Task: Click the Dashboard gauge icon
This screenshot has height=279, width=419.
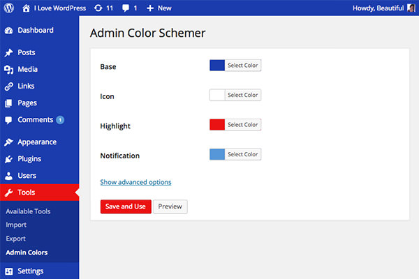Action: [8, 31]
